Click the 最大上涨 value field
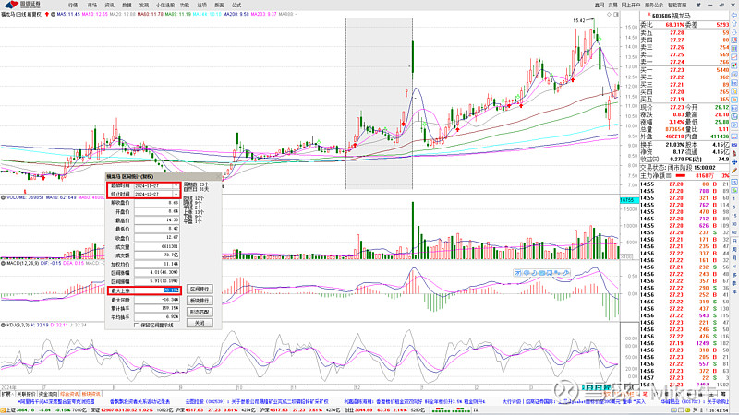 pyautogui.click(x=156, y=290)
